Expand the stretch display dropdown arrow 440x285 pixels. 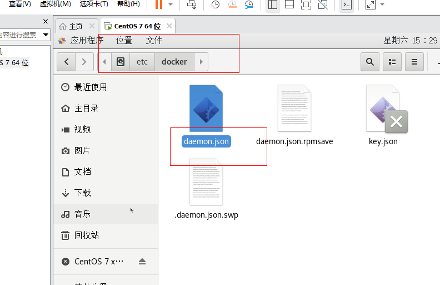382,4
